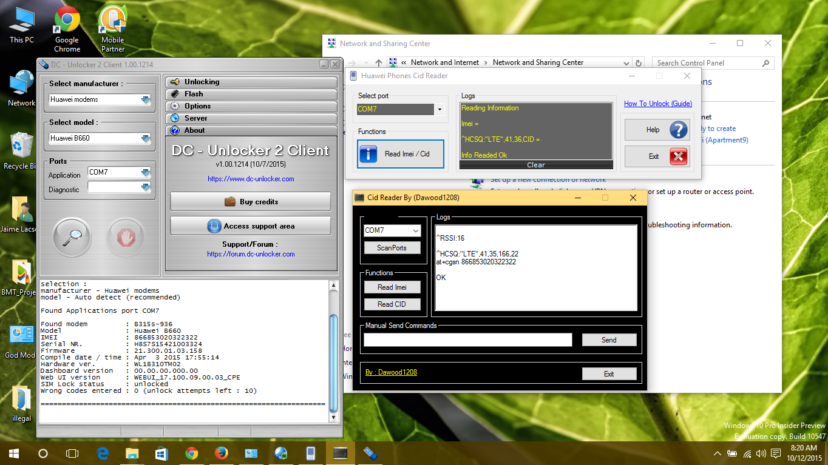Click the Read CID button
Screen dimensions: 828x465
(392, 304)
